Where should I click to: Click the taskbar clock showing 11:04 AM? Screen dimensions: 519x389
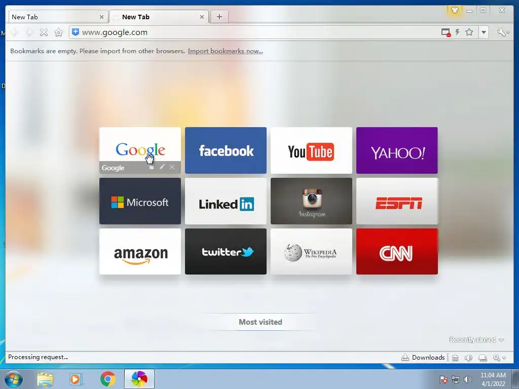click(493, 379)
